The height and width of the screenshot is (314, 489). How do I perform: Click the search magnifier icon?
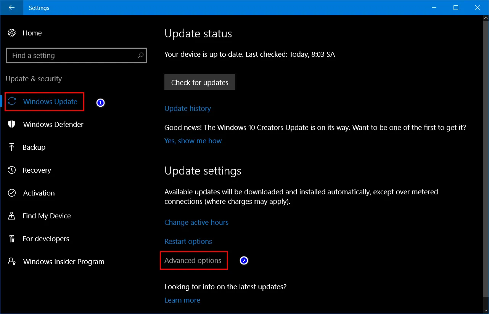click(140, 55)
